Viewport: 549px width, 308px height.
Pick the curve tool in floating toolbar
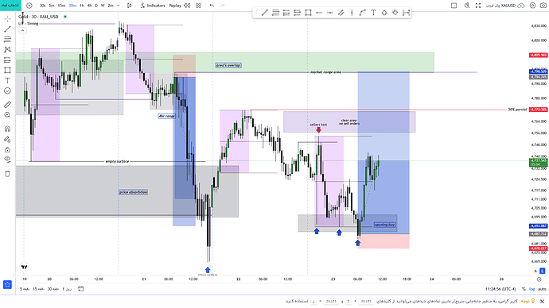(363, 13)
